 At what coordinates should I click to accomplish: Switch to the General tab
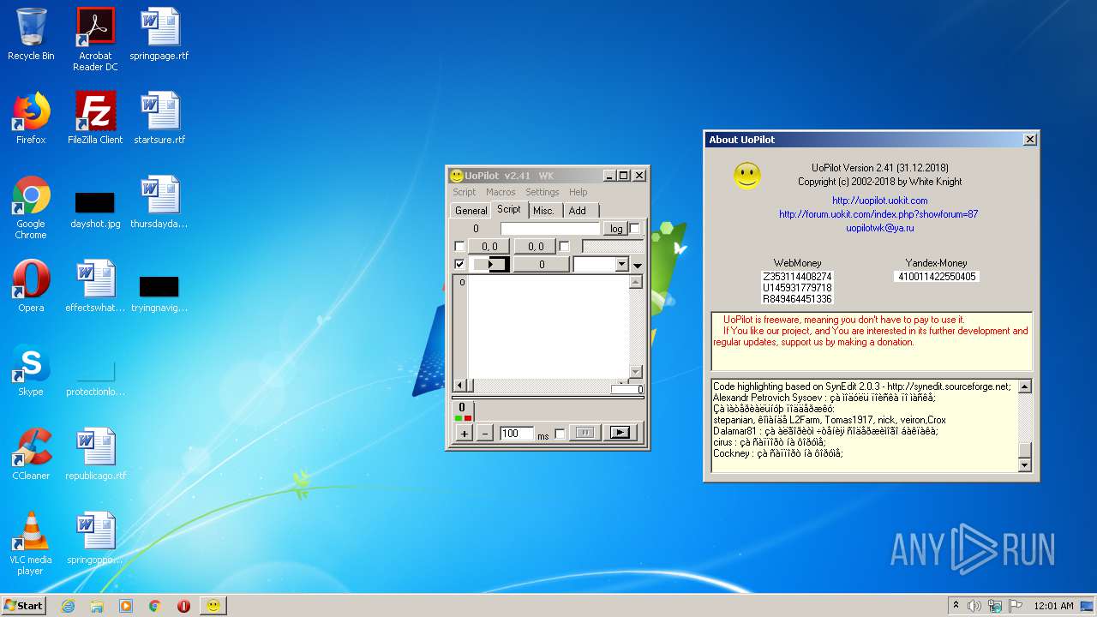coord(471,211)
